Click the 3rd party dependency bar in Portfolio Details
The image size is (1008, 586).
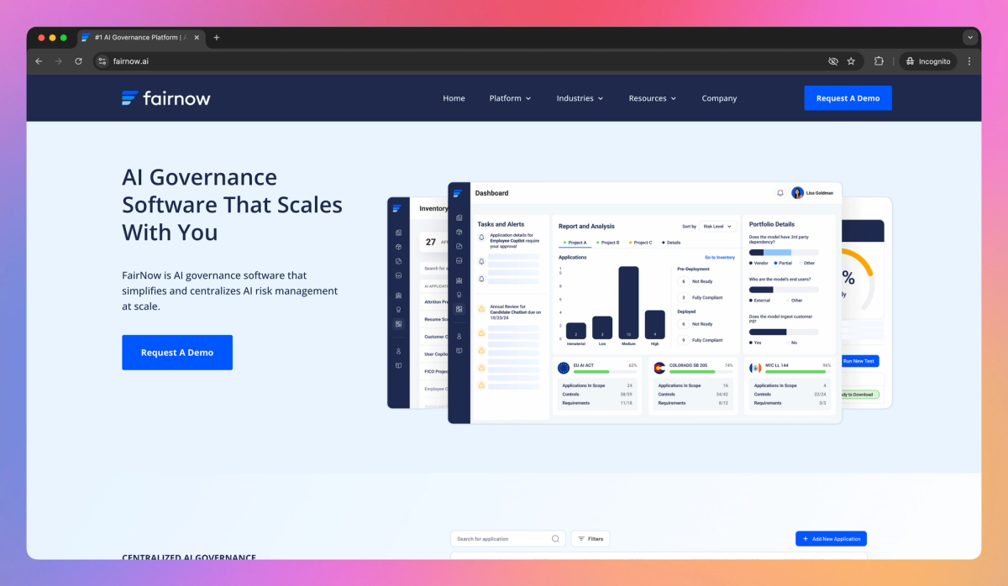pos(783,252)
